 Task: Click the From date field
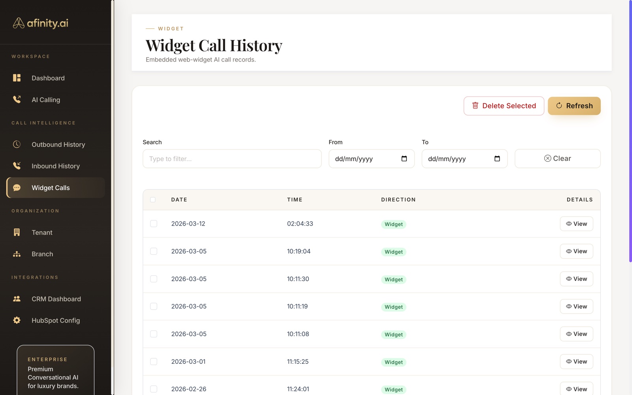(371, 158)
